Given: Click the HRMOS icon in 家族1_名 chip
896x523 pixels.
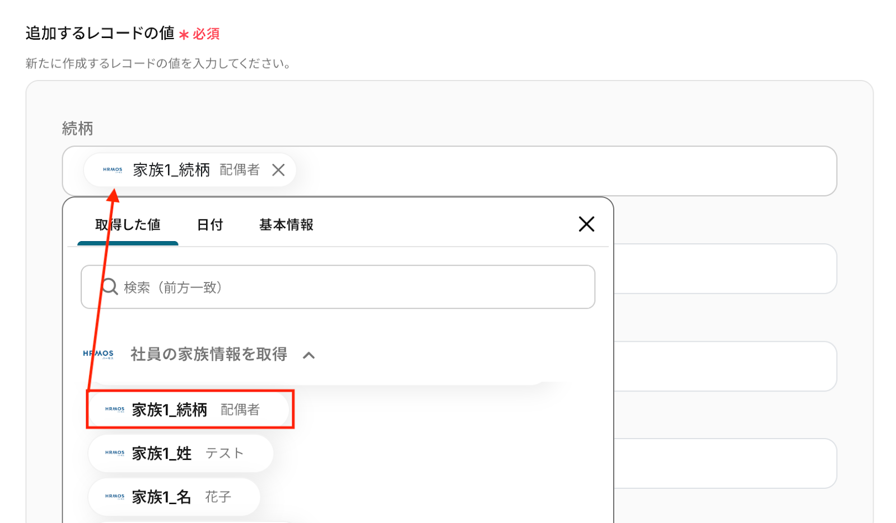Looking at the screenshot, I should [115, 496].
